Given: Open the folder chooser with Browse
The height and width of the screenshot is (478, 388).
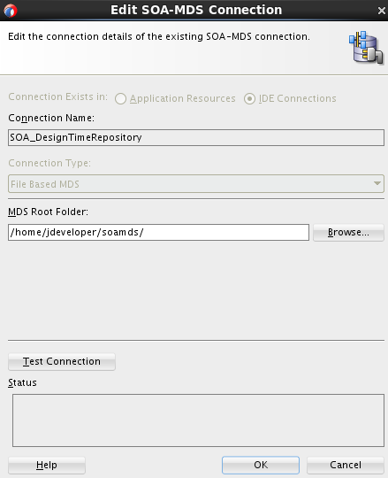Looking at the screenshot, I should pos(348,232).
